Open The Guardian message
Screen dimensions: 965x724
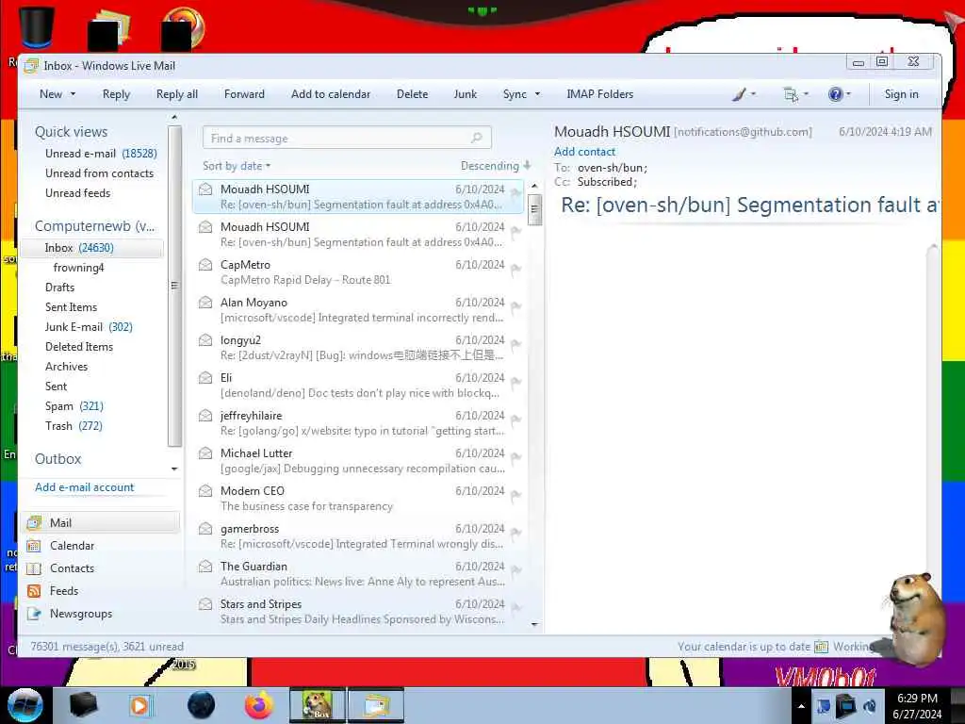click(358, 574)
